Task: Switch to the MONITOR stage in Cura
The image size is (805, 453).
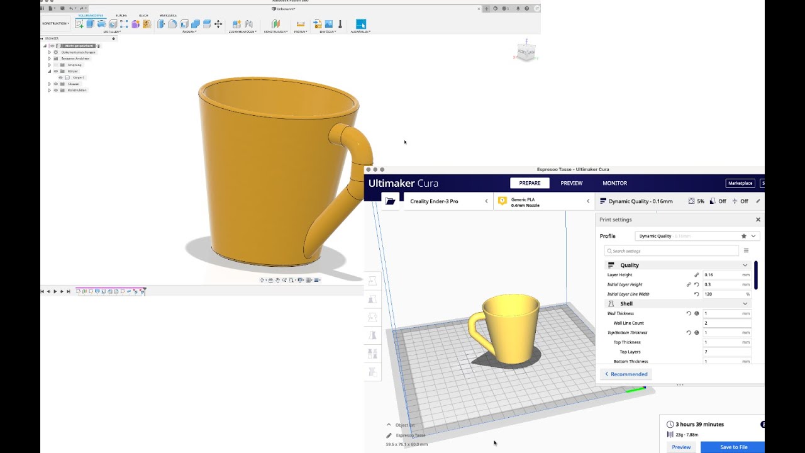Action: click(614, 183)
